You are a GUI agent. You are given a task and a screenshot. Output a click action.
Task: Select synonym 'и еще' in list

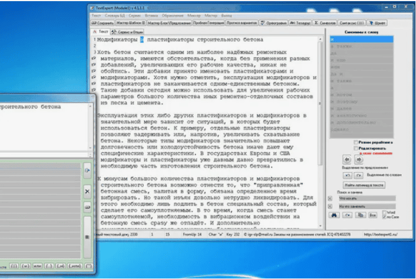point(362,60)
